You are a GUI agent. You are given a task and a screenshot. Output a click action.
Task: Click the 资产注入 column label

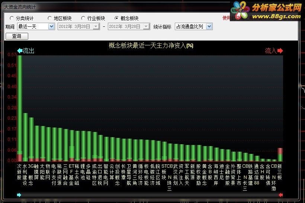[x=181, y=175]
